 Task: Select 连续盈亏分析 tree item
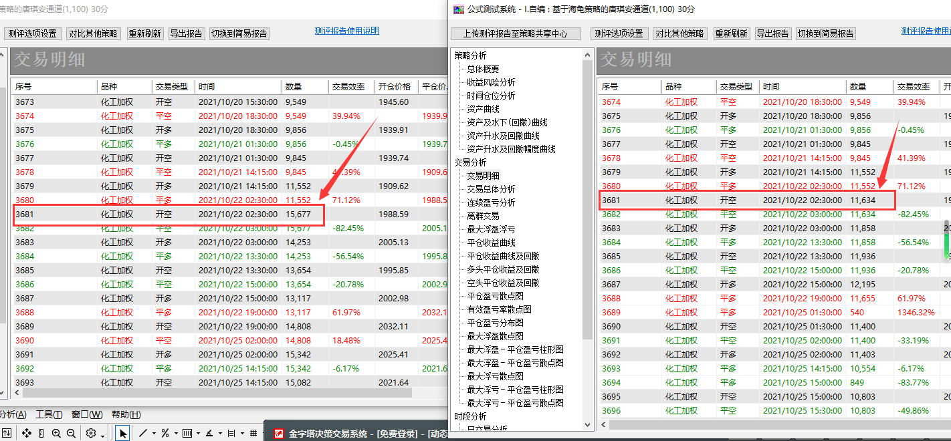tap(491, 202)
